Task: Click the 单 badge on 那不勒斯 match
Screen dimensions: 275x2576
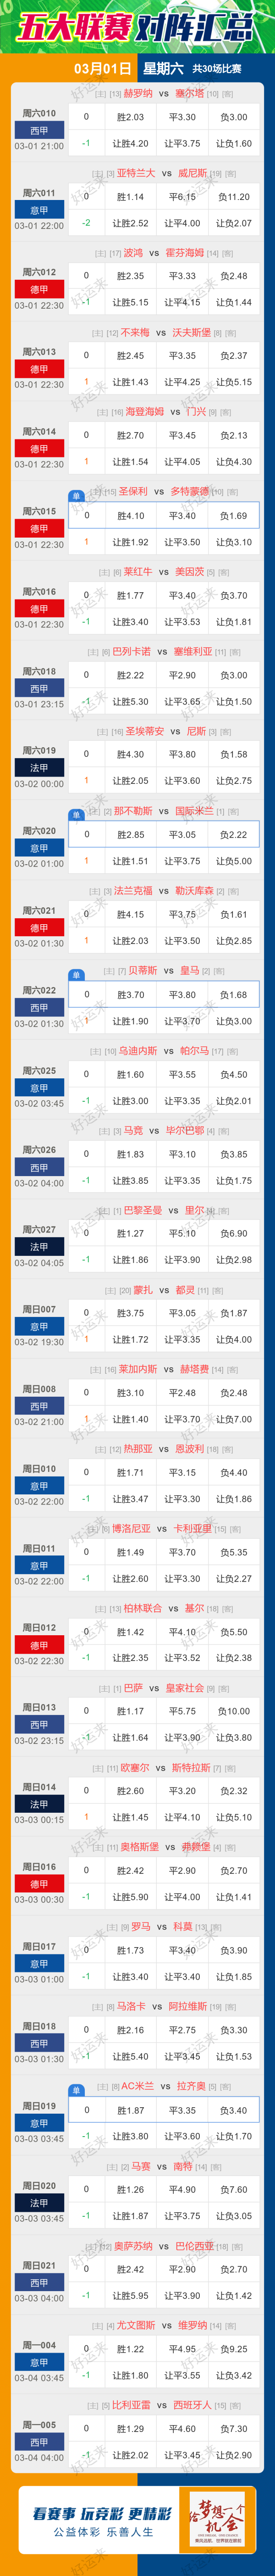Action: [x=76, y=815]
